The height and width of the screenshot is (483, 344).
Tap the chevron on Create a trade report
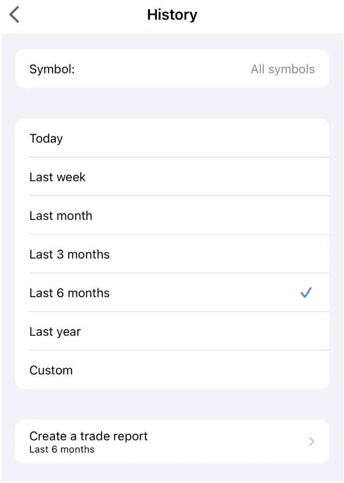pos(312,442)
